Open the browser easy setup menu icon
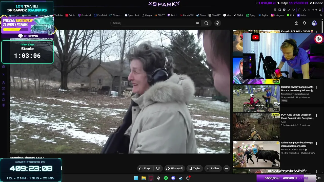 click(x=320, y=10)
